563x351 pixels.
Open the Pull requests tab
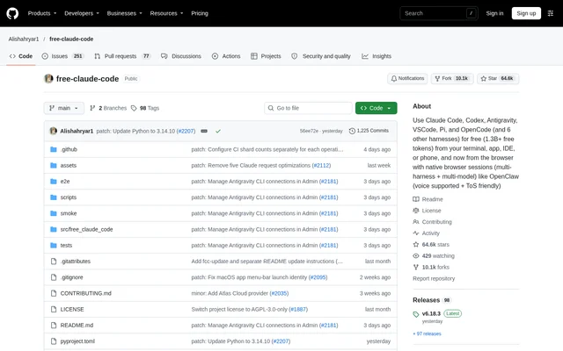point(122,56)
